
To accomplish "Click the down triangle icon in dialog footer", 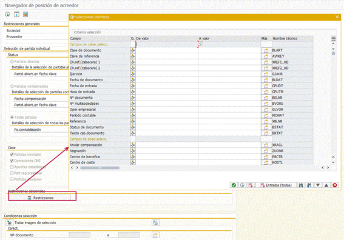I will click(x=318, y=185).
